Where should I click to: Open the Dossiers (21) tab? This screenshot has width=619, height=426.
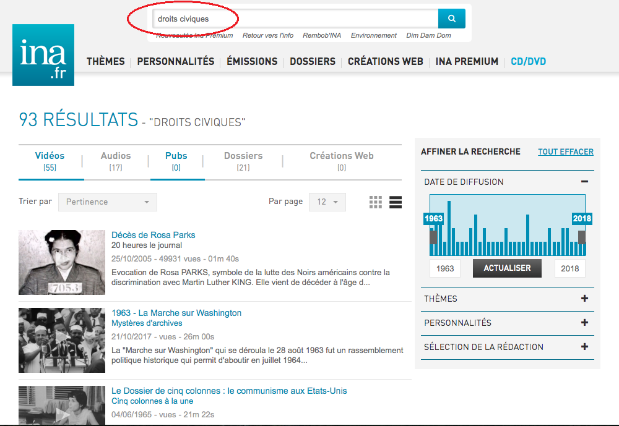243,161
